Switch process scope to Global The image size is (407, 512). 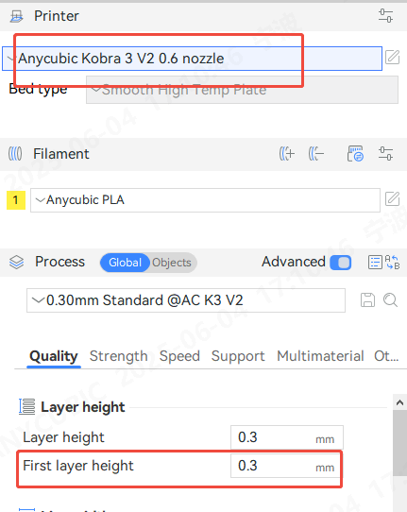coord(125,263)
